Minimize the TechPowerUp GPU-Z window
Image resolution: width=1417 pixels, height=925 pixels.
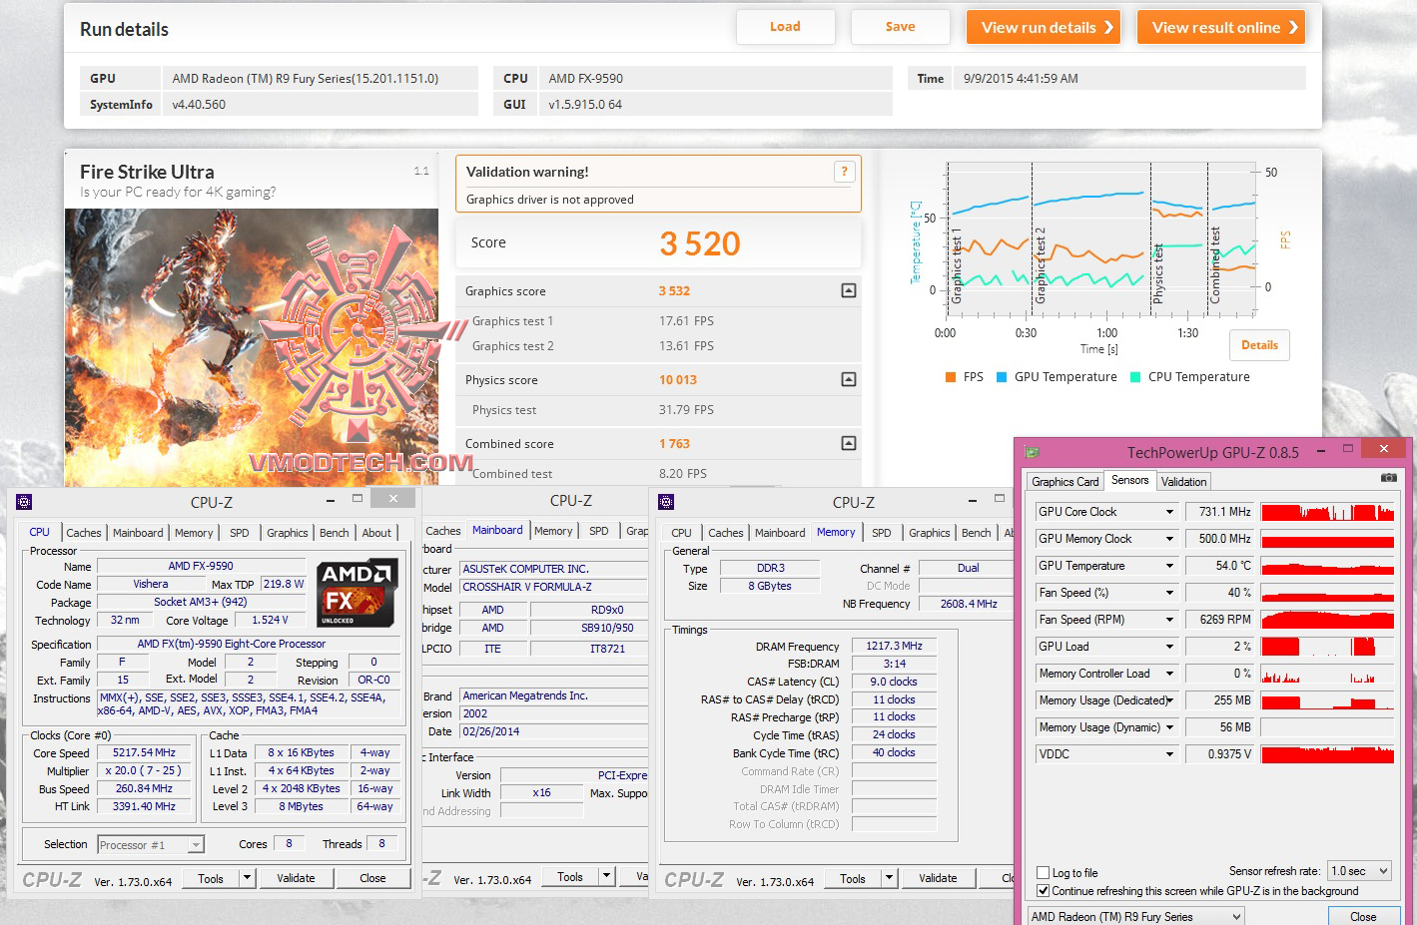(x=1320, y=451)
